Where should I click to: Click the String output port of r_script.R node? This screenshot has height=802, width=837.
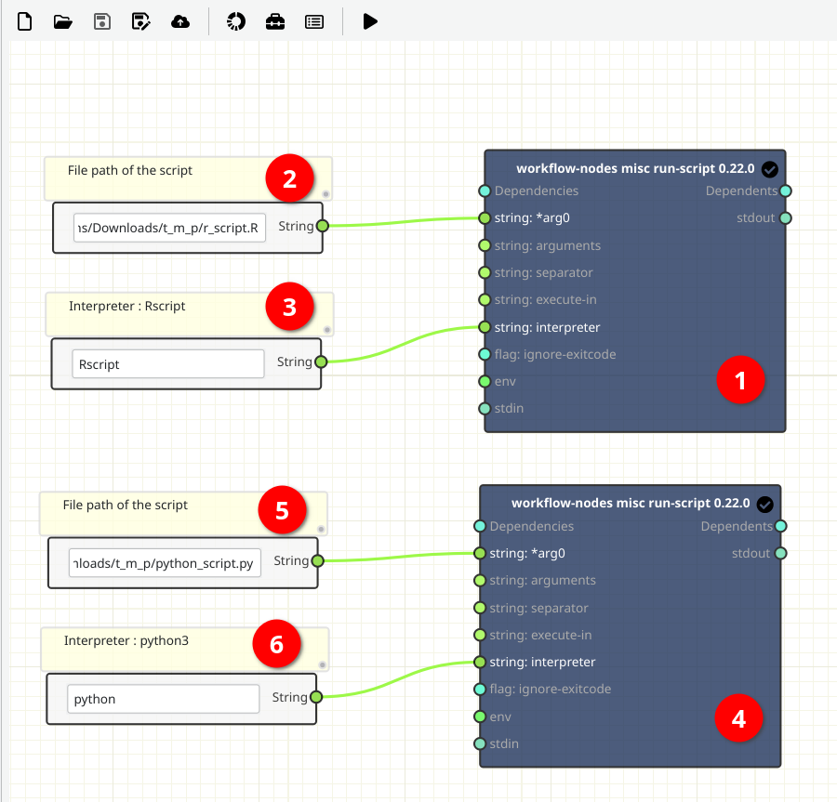[x=323, y=226]
